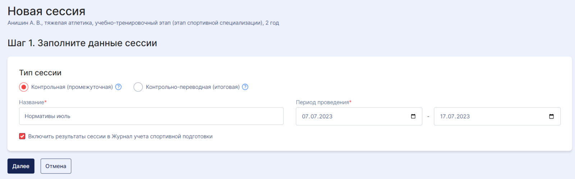Select the Контрольно-переводная (итоговая) radio button
This screenshot has height=179, width=575.
[138, 87]
